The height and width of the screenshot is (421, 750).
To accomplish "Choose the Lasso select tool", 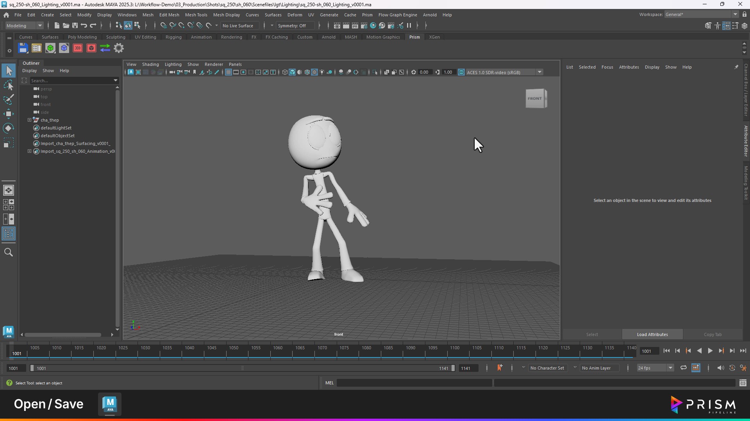I will pyautogui.click(x=9, y=85).
